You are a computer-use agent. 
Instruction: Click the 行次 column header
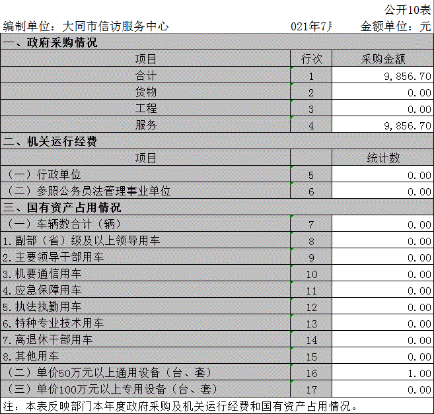pyautogui.click(x=311, y=59)
